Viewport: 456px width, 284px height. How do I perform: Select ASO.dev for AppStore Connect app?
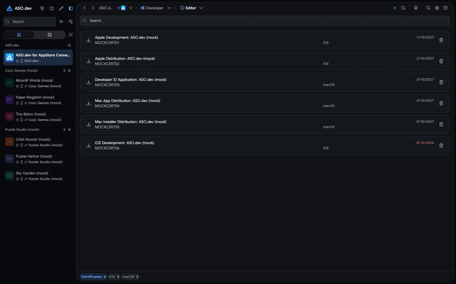38,58
